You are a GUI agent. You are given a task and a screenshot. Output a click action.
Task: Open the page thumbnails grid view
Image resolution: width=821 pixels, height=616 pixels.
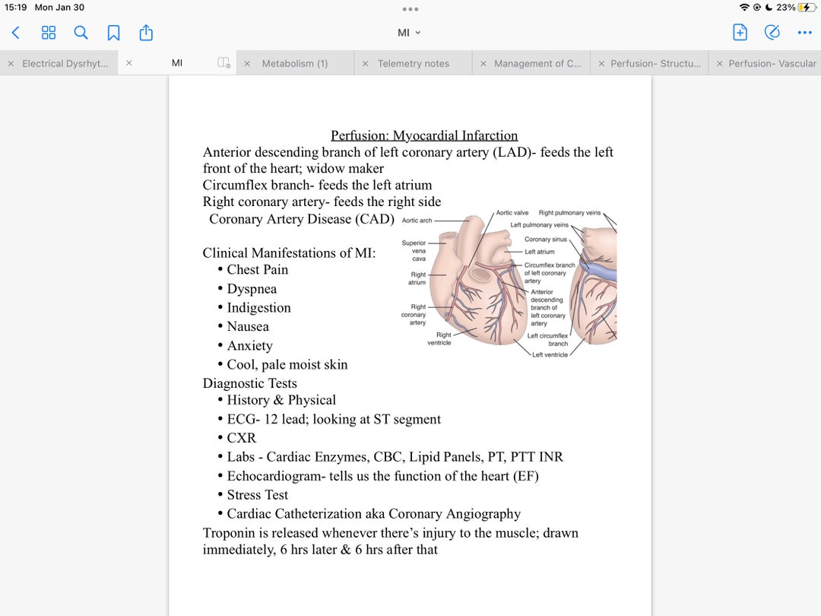point(48,33)
